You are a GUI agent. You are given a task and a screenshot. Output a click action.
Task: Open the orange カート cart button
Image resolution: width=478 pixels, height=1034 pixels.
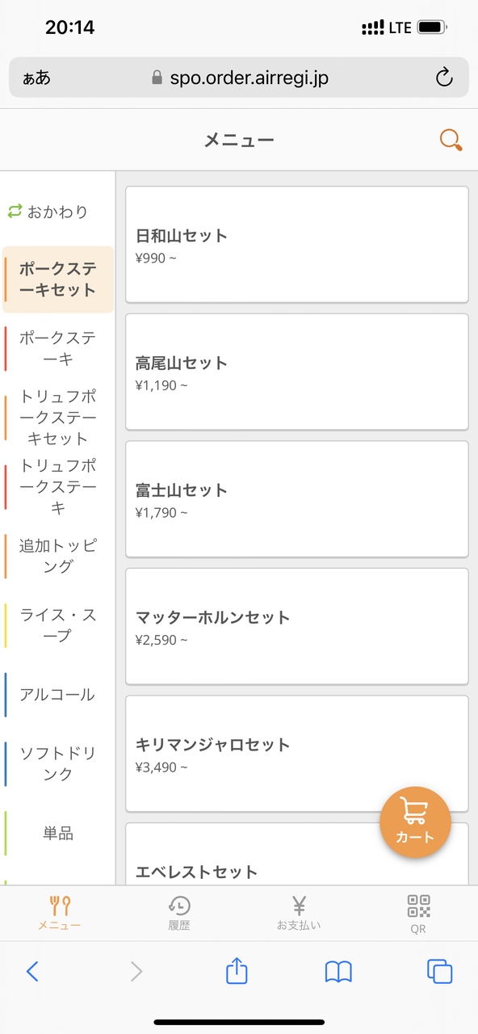coord(415,822)
